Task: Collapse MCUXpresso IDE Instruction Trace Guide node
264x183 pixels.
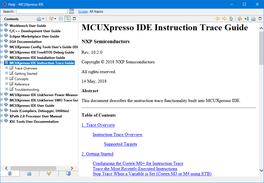Action: 2,63
